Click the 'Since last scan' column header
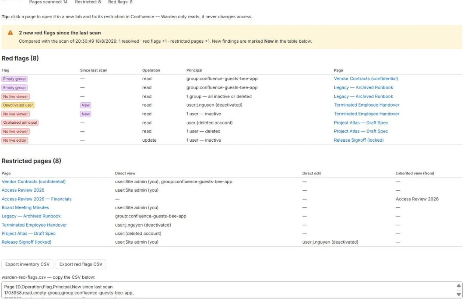Image resolution: width=463 pixels, height=299 pixels. (x=93, y=70)
